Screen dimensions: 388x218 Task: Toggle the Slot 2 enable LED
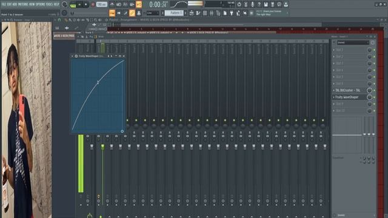click(x=374, y=56)
